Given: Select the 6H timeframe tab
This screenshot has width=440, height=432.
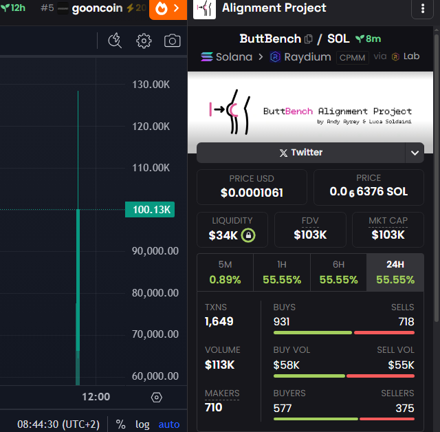Looking at the screenshot, I should (x=338, y=272).
